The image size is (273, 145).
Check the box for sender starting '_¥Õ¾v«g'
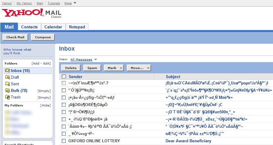coord(64,134)
